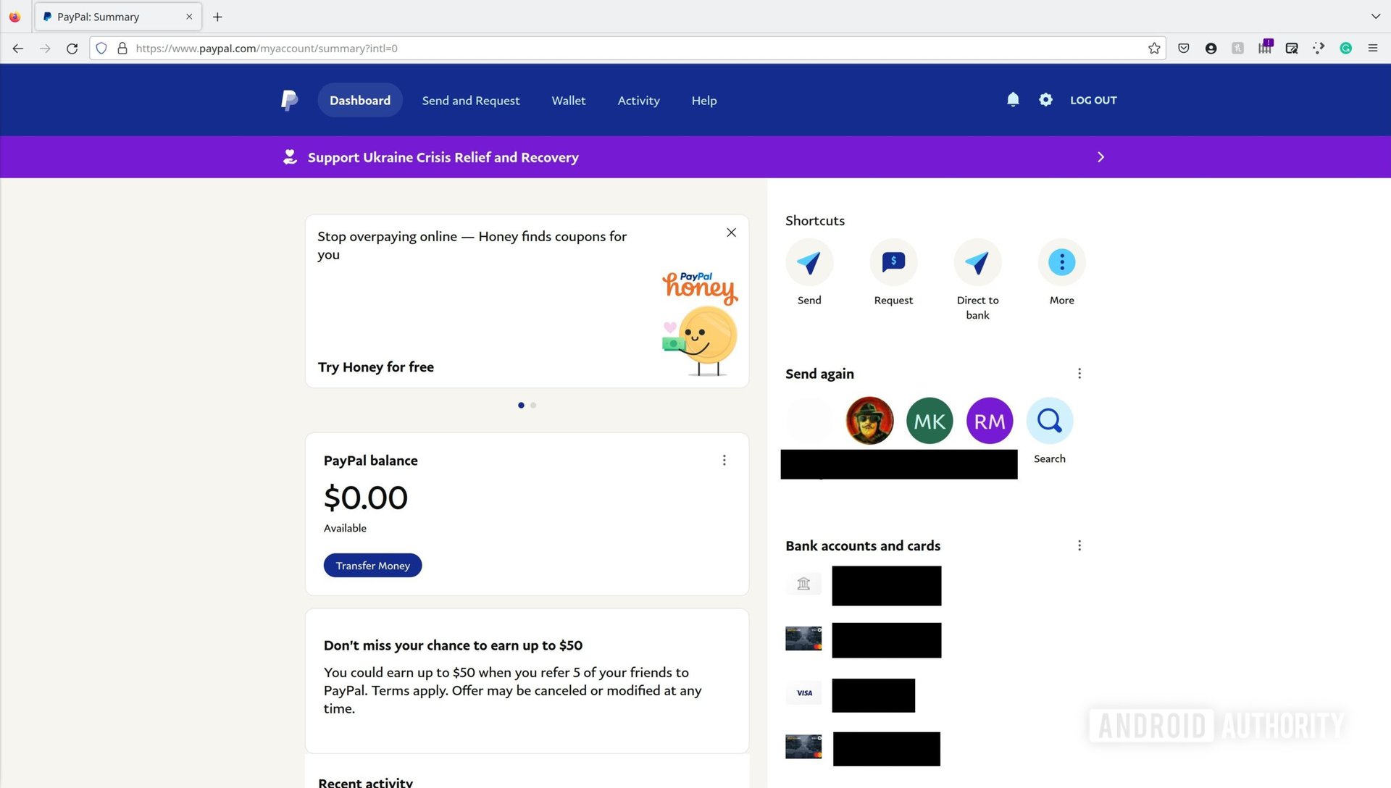The image size is (1391, 788).
Task: Toggle between the two carousel slides
Action: [x=533, y=405]
